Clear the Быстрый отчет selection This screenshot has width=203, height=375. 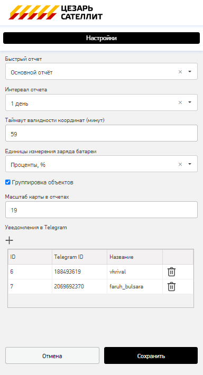coord(180,71)
